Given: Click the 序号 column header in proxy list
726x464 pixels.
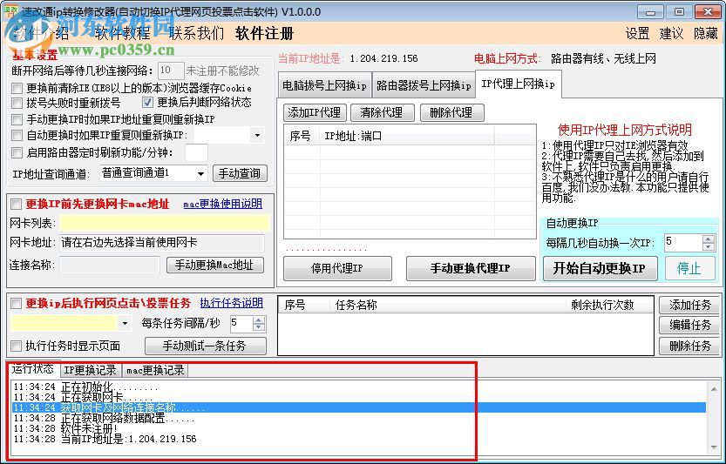Looking at the screenshot, I should pyautogui.click(x=302, y=136).
